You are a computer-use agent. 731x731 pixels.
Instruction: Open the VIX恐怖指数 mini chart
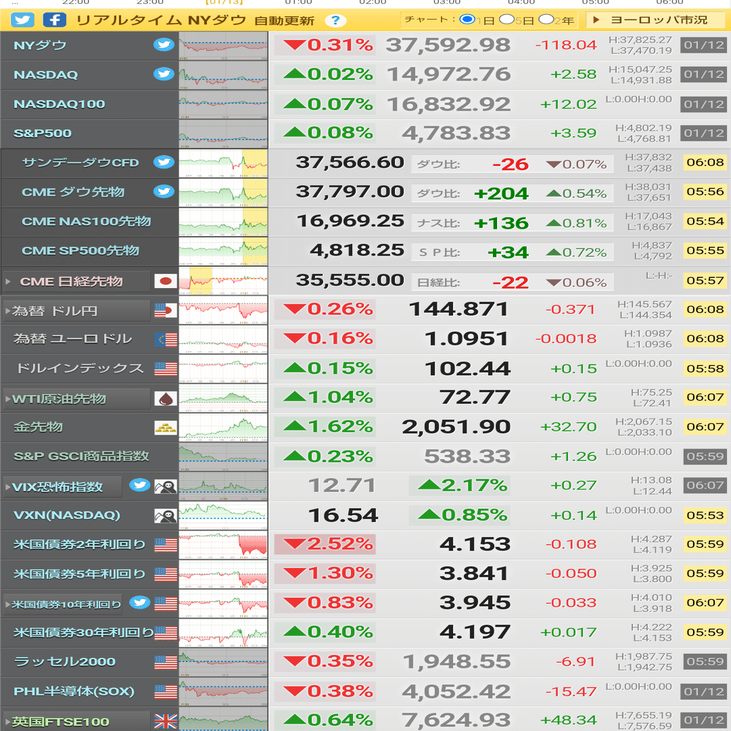pos(223,486)
